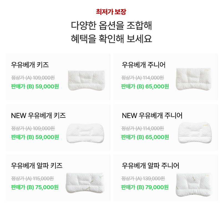Click the 우유베개 키즈 product title

coord(30,65)
